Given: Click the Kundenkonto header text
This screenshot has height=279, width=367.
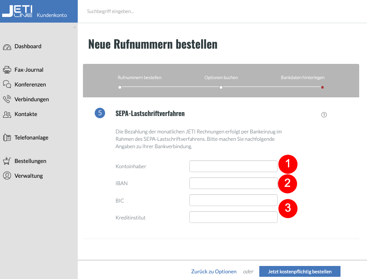Looking at the screenshot, I should point(52,15).
